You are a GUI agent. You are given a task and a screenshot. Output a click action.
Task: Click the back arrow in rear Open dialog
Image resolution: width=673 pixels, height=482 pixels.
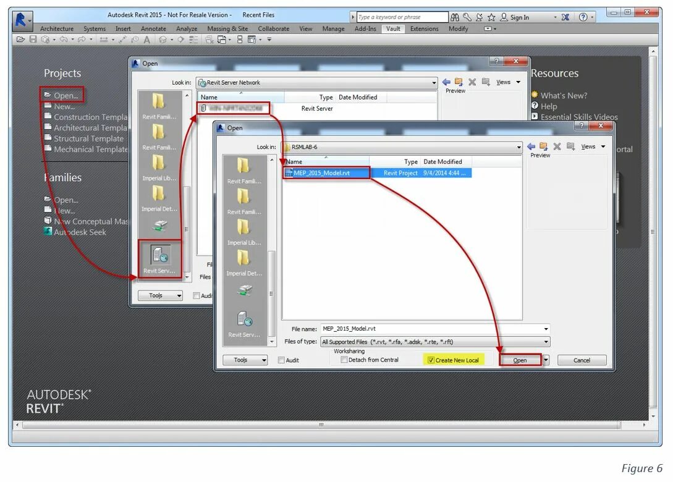446,82
